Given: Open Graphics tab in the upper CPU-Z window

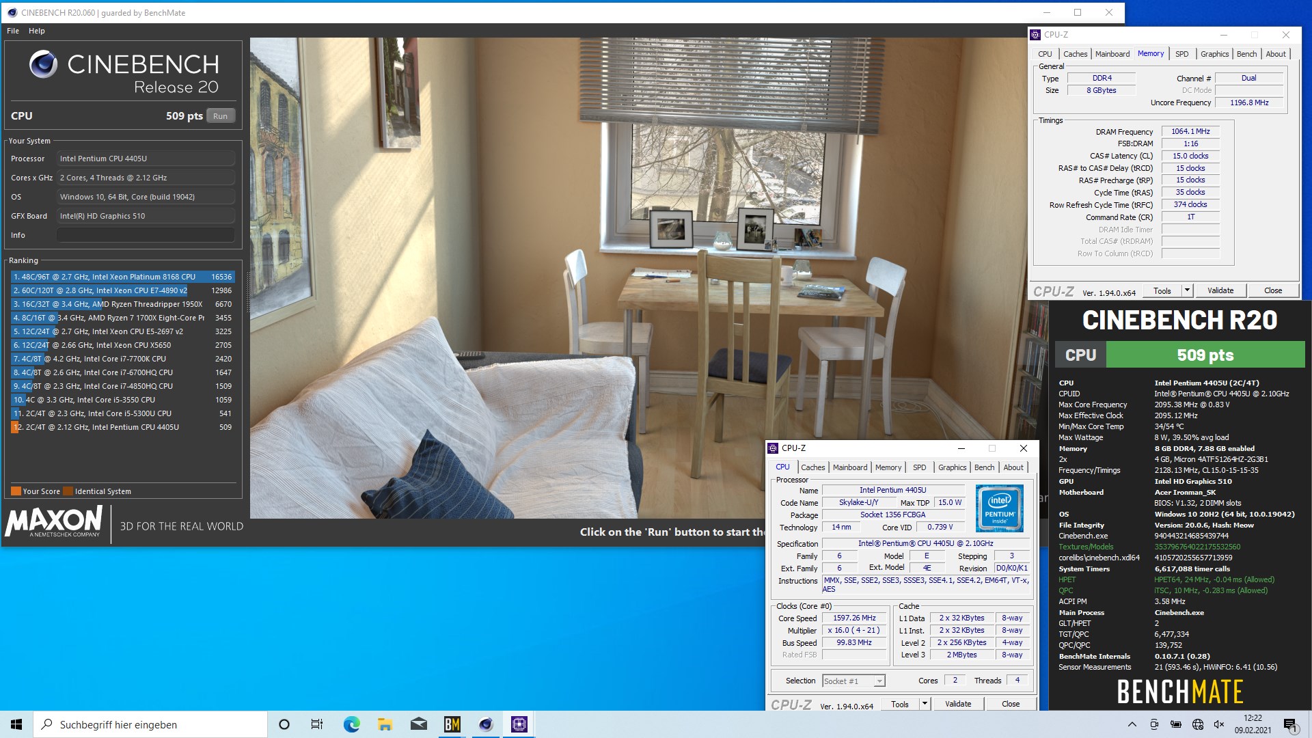Looking at the screenshot, I should (1214, 54).
